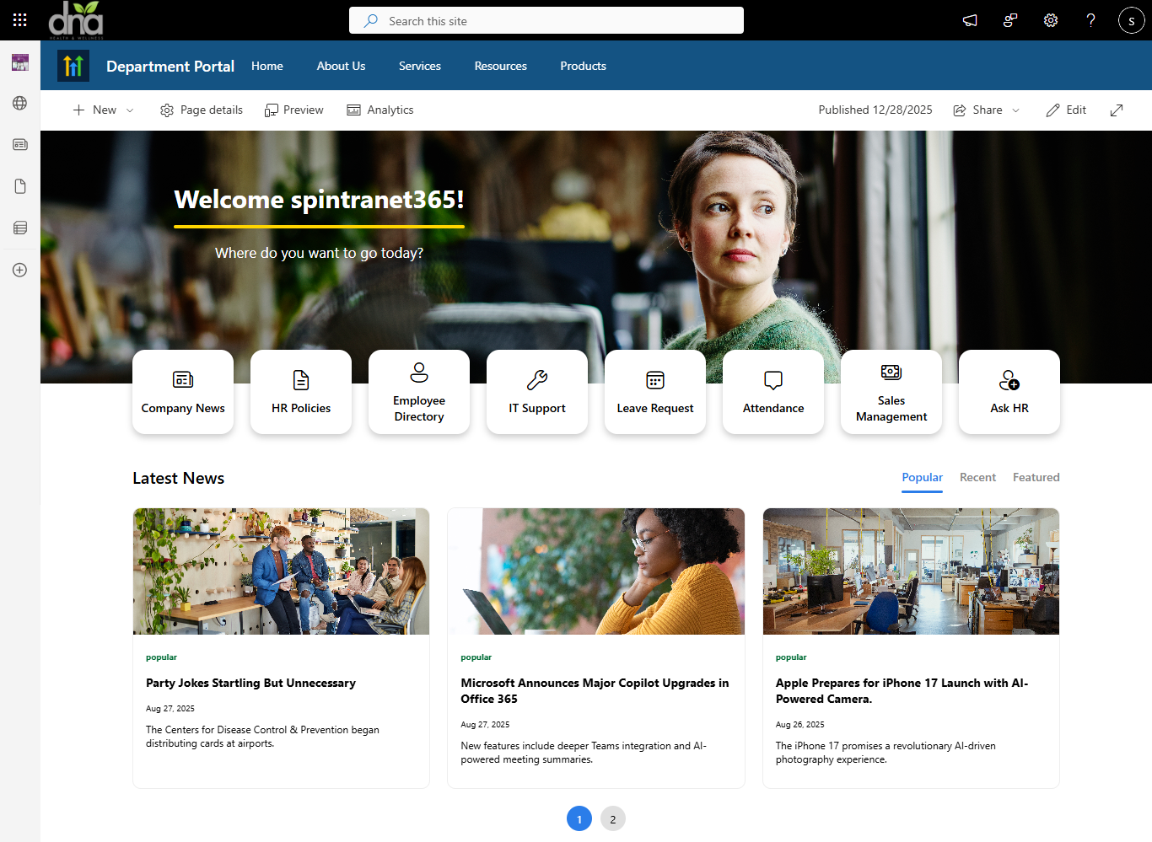Click the plus create icon in the sidebar
Screen dimensions: 1152x842
(19, 270)
